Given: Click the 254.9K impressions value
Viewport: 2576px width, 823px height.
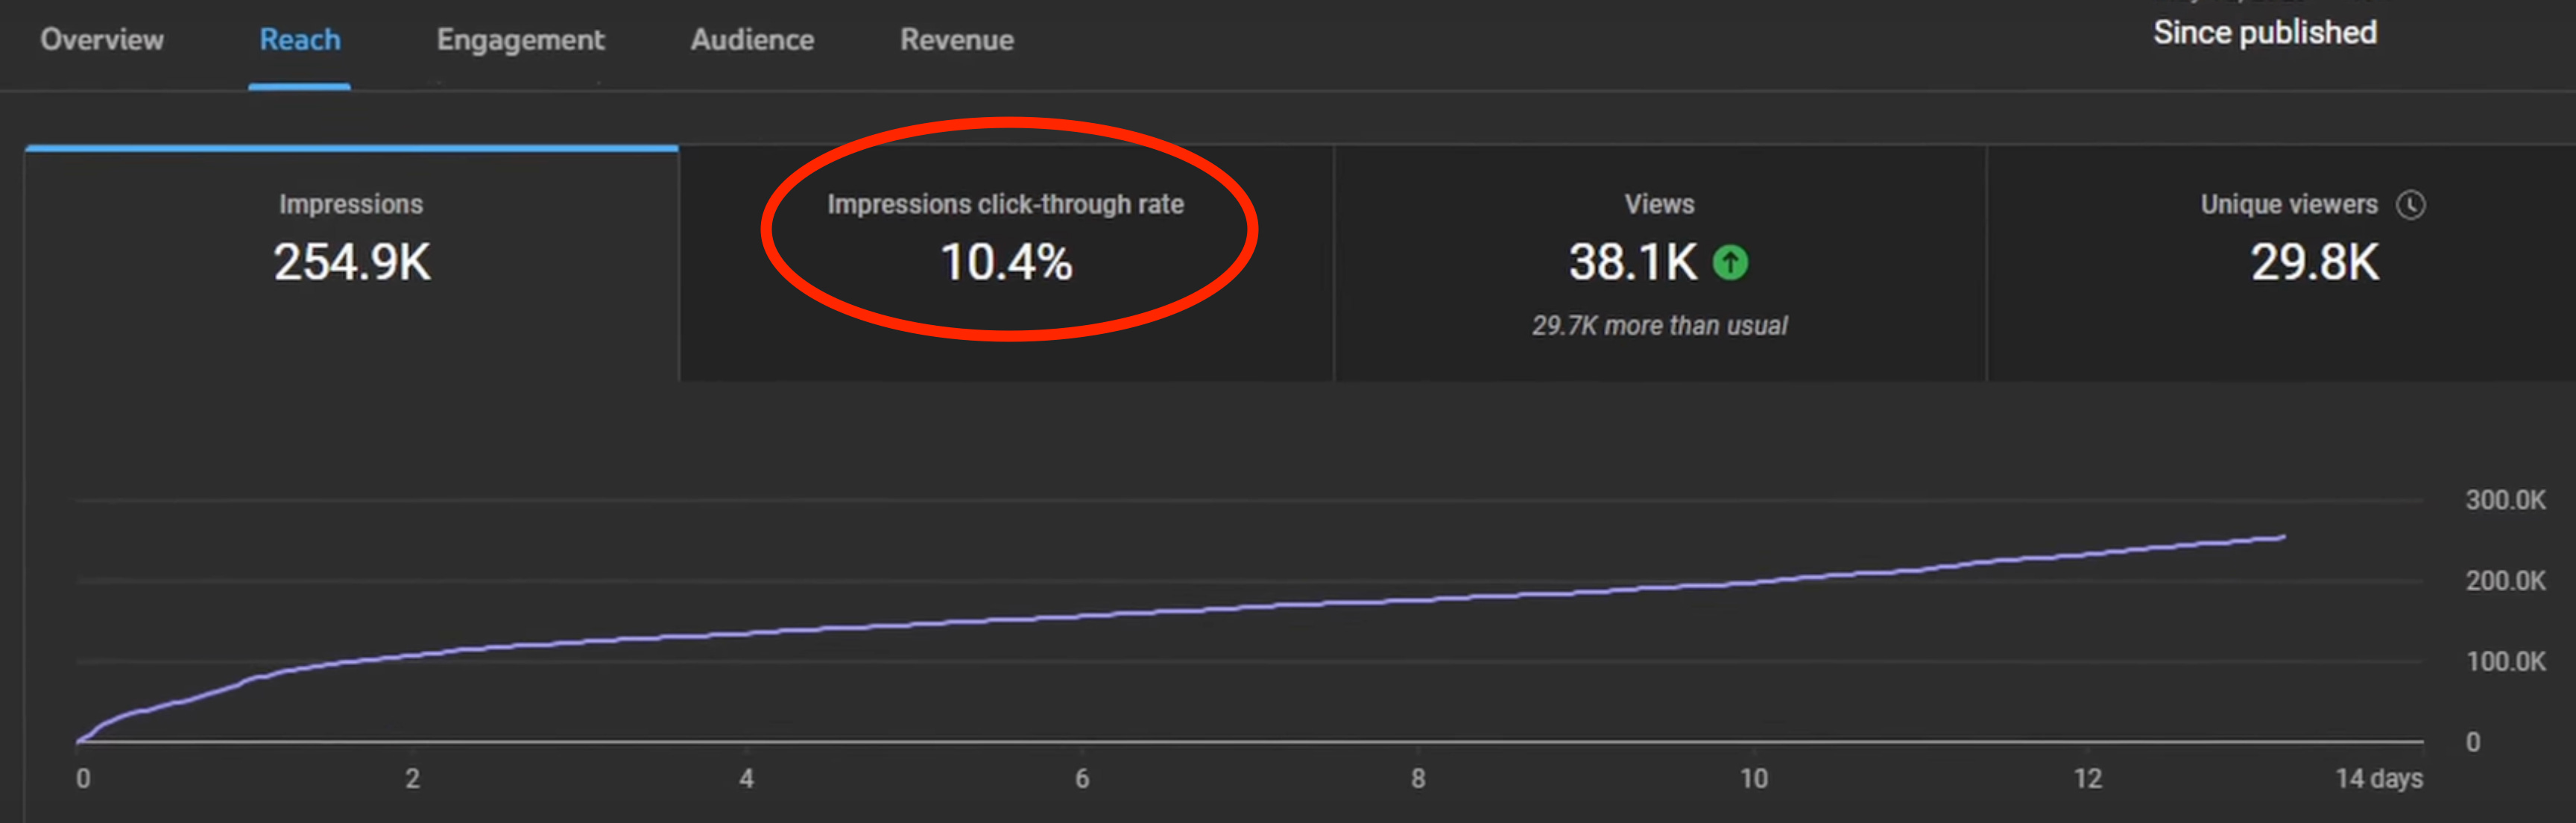Looking at the screenshot, I should click(351, 263).
